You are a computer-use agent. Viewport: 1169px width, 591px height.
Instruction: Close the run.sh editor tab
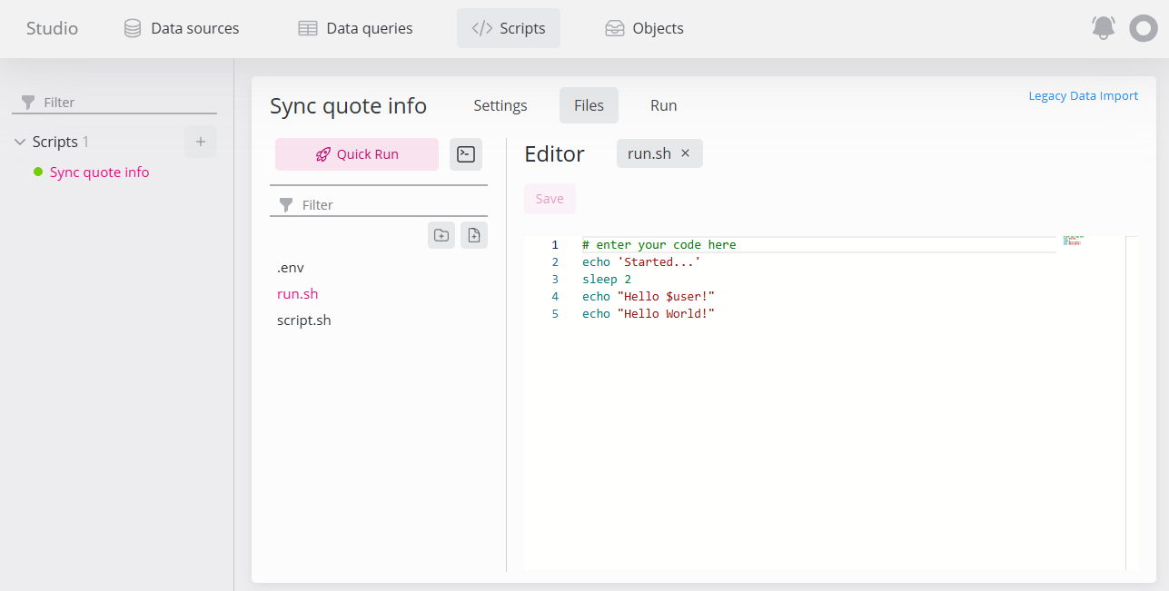pos(686,153)
